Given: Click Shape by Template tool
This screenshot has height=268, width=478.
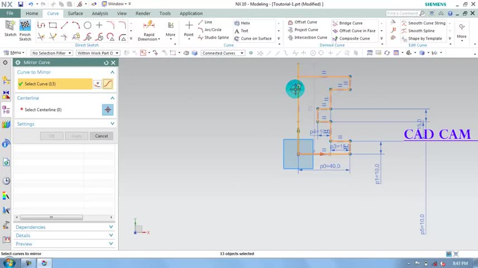Looking at the screenshot, I should click(422, 39).
